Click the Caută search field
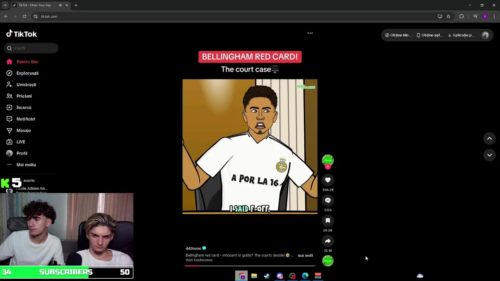The height and width of the screenshot is (281, 500). [31, 48]
